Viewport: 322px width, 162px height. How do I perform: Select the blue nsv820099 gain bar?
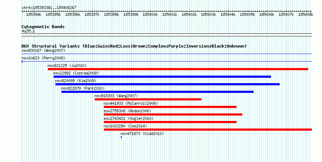pos(168,84)
